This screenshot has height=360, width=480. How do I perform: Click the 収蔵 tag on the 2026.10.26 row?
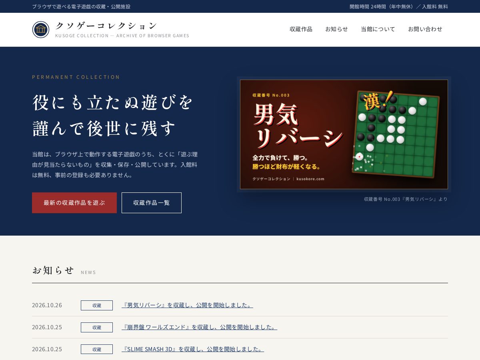tap(97, 305)
